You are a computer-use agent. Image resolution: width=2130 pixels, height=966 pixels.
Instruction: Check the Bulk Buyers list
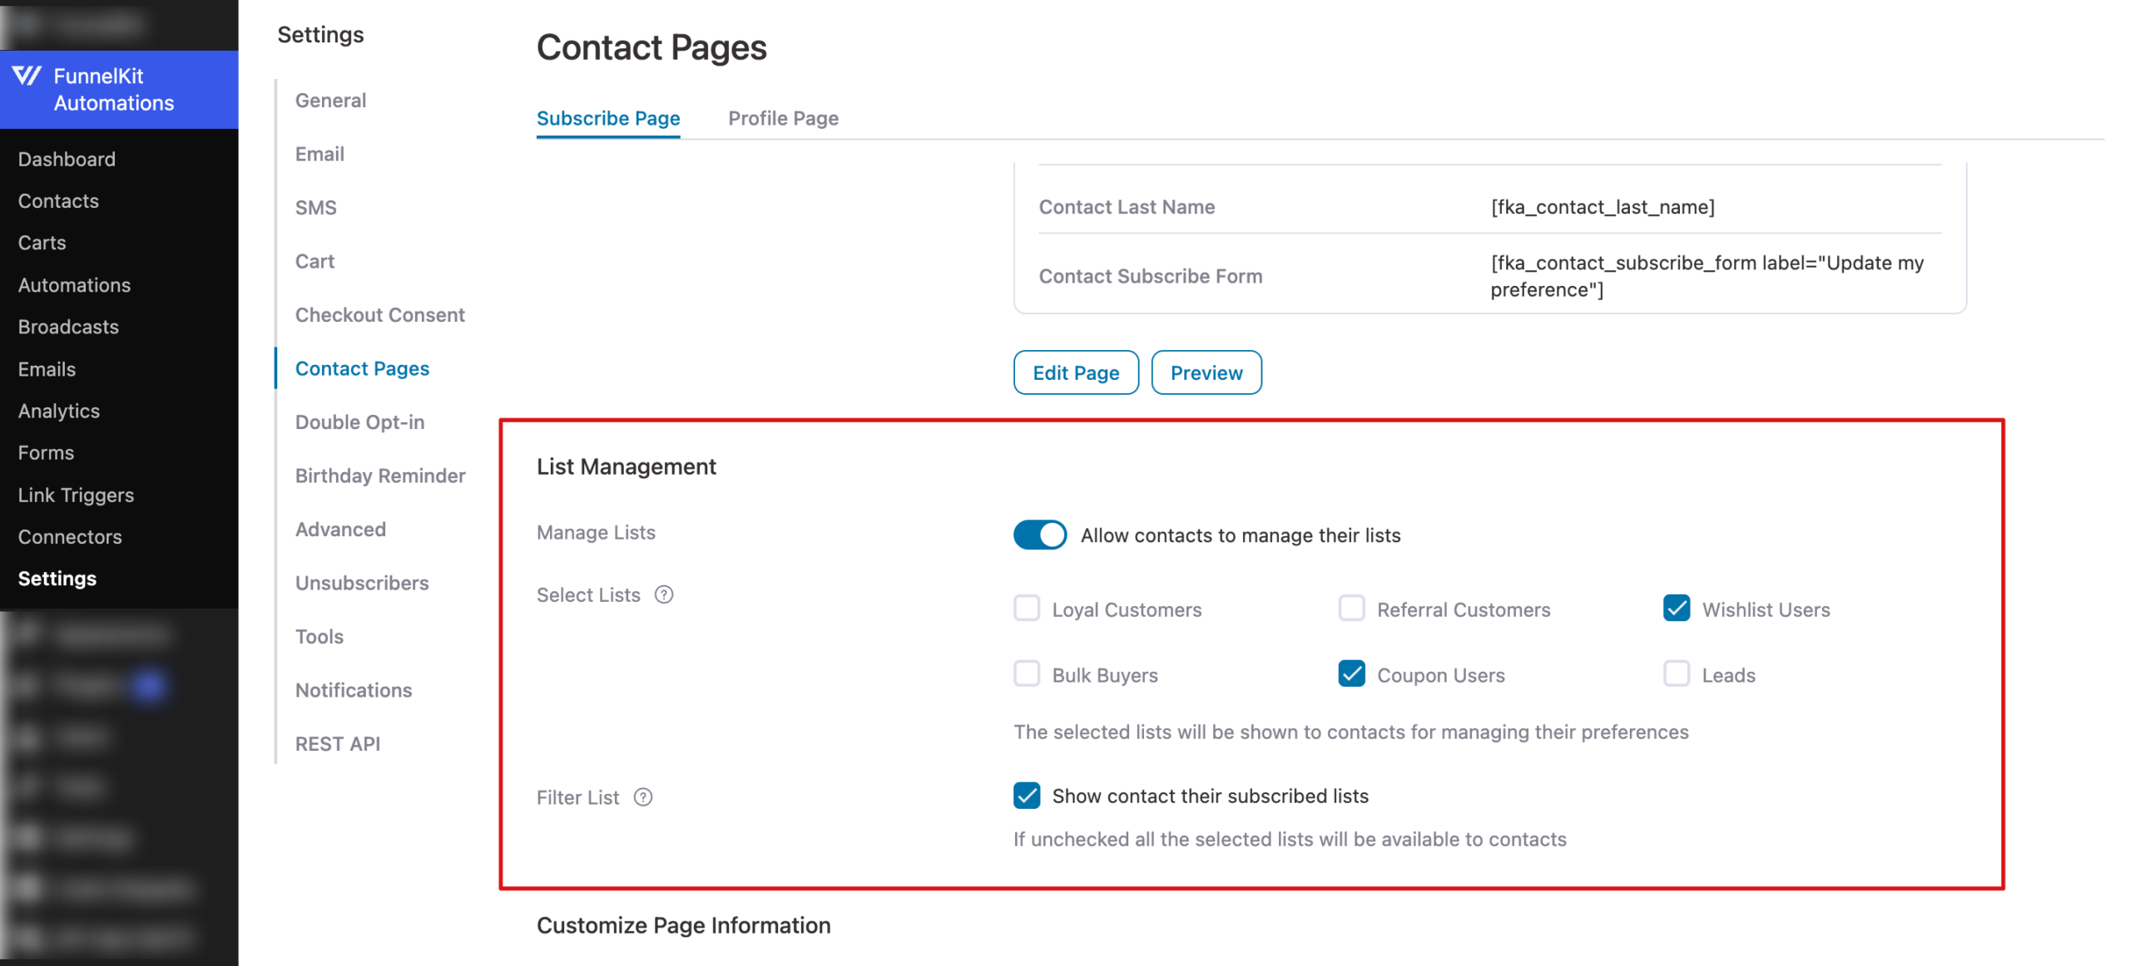pyautogui.click(x=1026, y=674)
